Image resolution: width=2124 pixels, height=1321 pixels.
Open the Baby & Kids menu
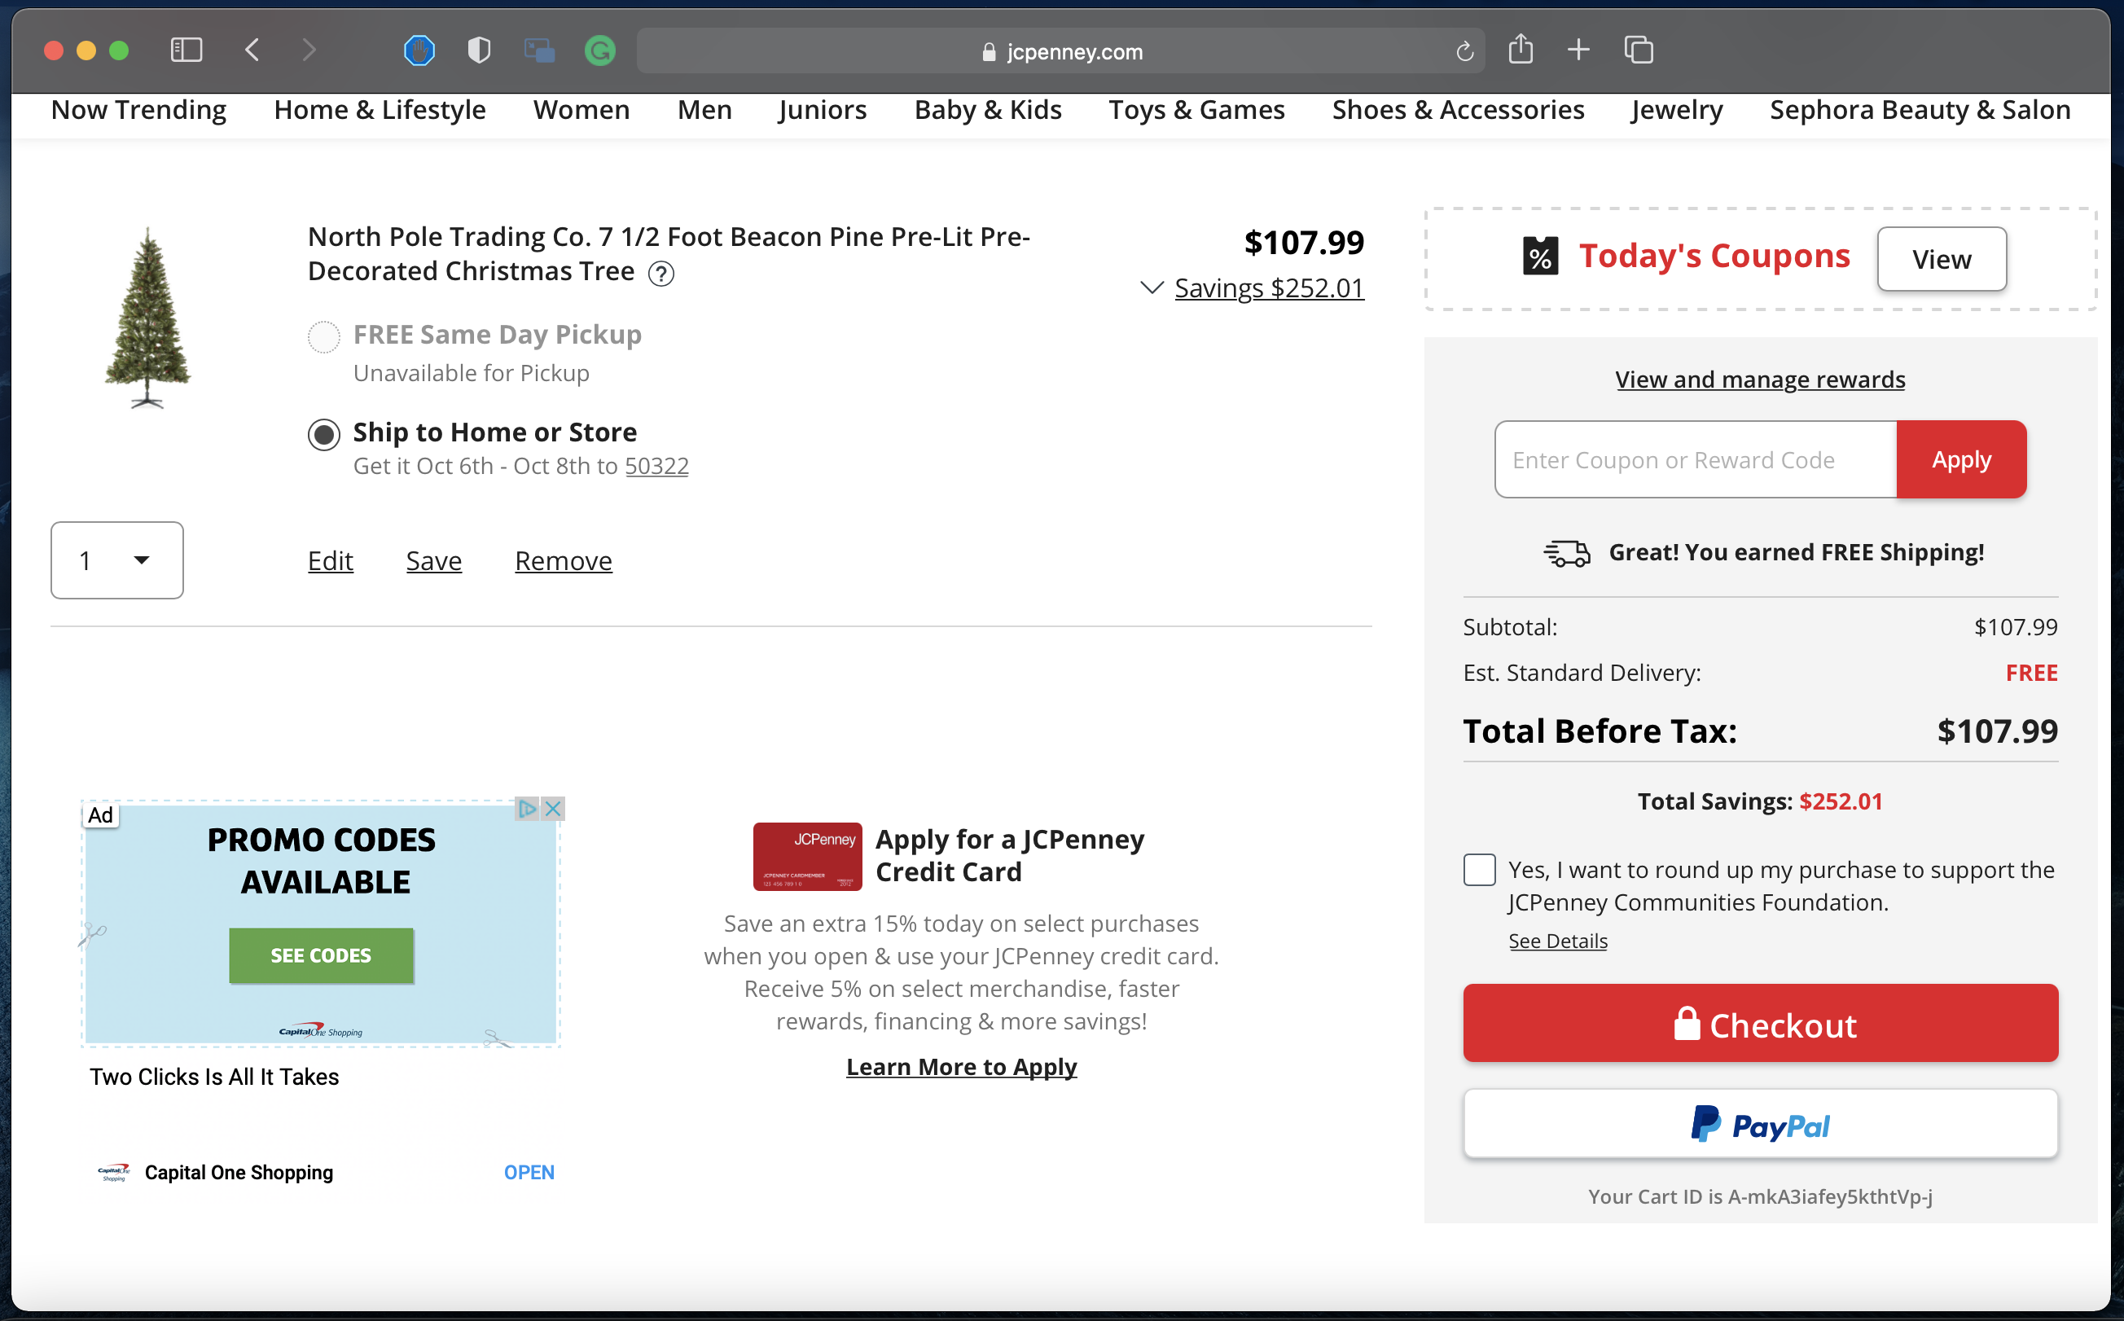pos(988,110)
